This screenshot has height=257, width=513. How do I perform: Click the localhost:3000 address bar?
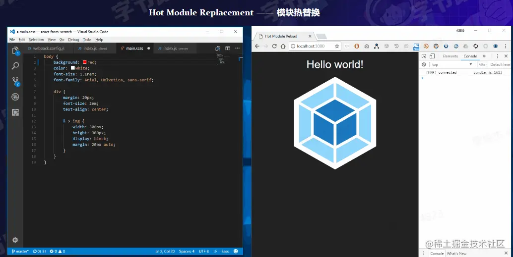click(315, 46)
